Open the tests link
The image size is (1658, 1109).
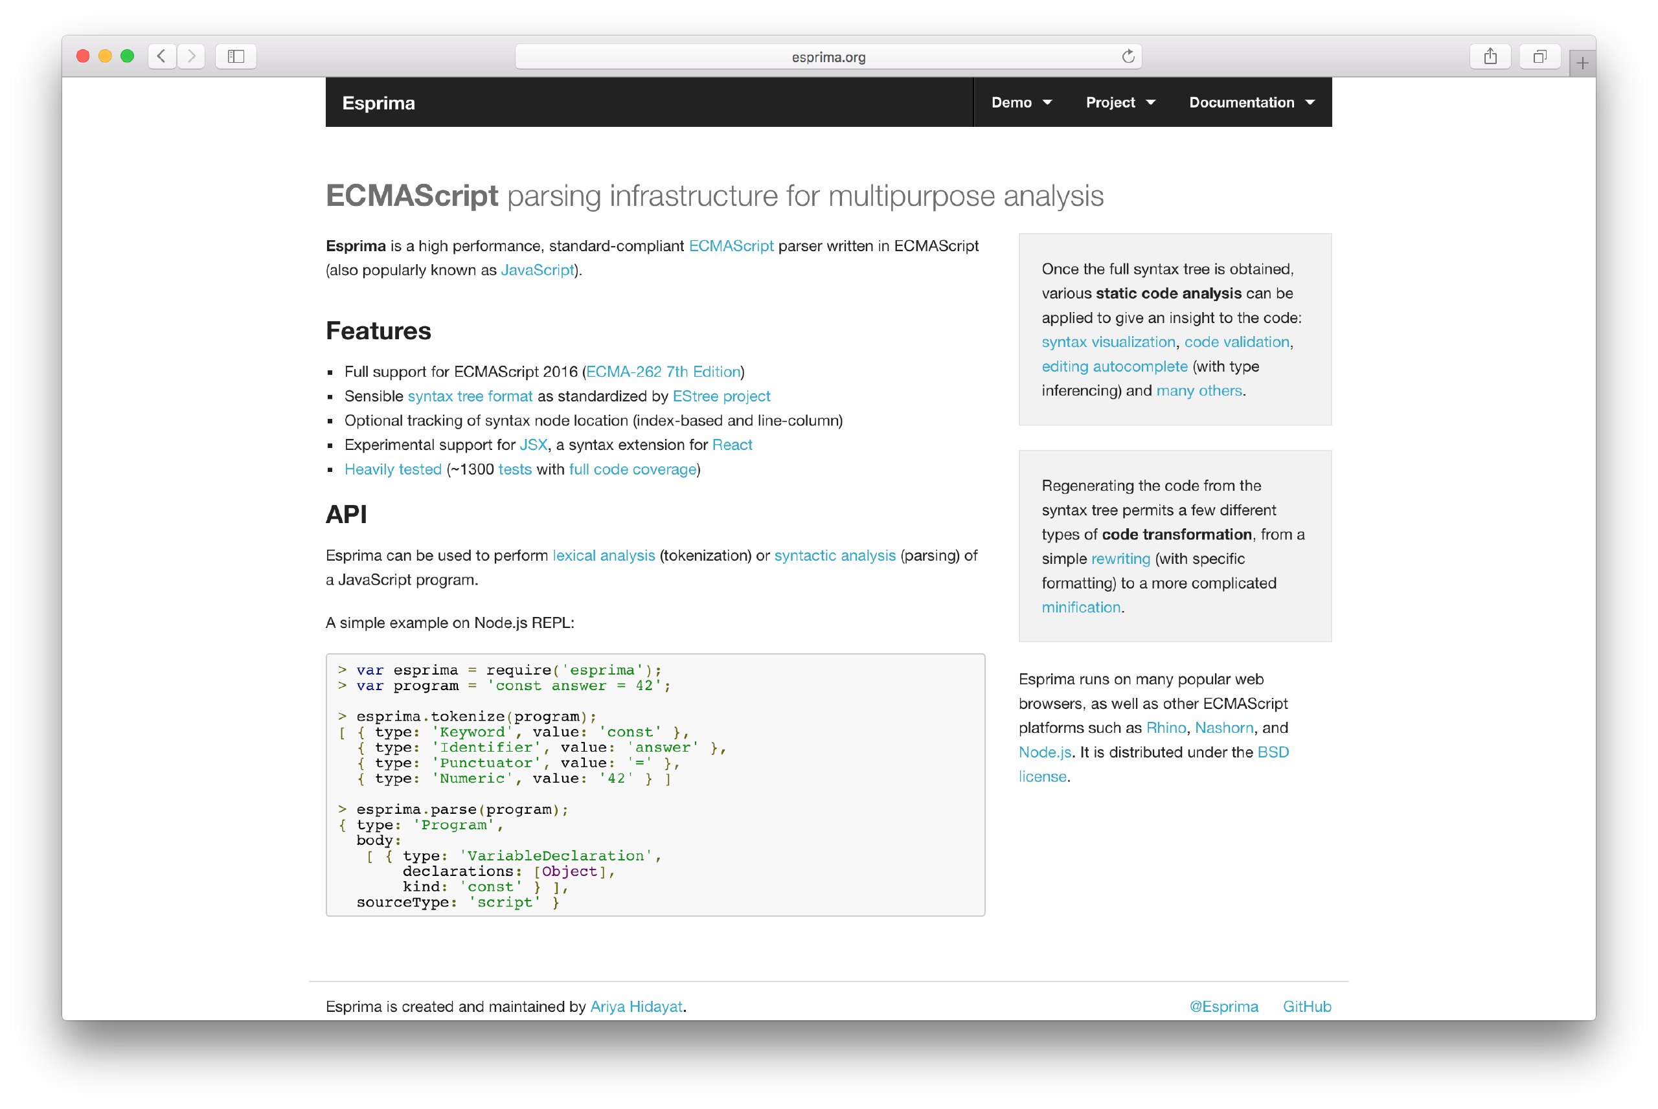click(x=515, y=469)
